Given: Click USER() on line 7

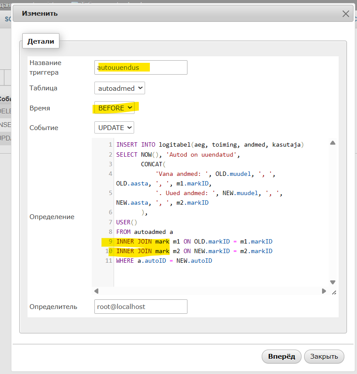Looking at the screenshot, I should [x=127, y=222].
